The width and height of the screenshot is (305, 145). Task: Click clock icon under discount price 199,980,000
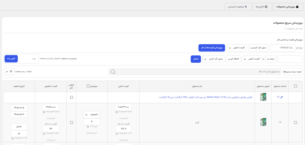click(44, 112)
